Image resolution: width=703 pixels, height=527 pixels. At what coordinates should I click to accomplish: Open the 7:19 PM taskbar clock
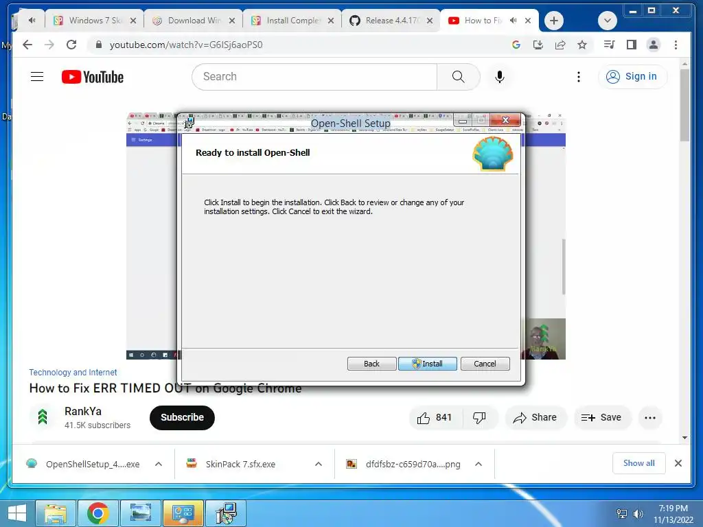click(673, 514)
